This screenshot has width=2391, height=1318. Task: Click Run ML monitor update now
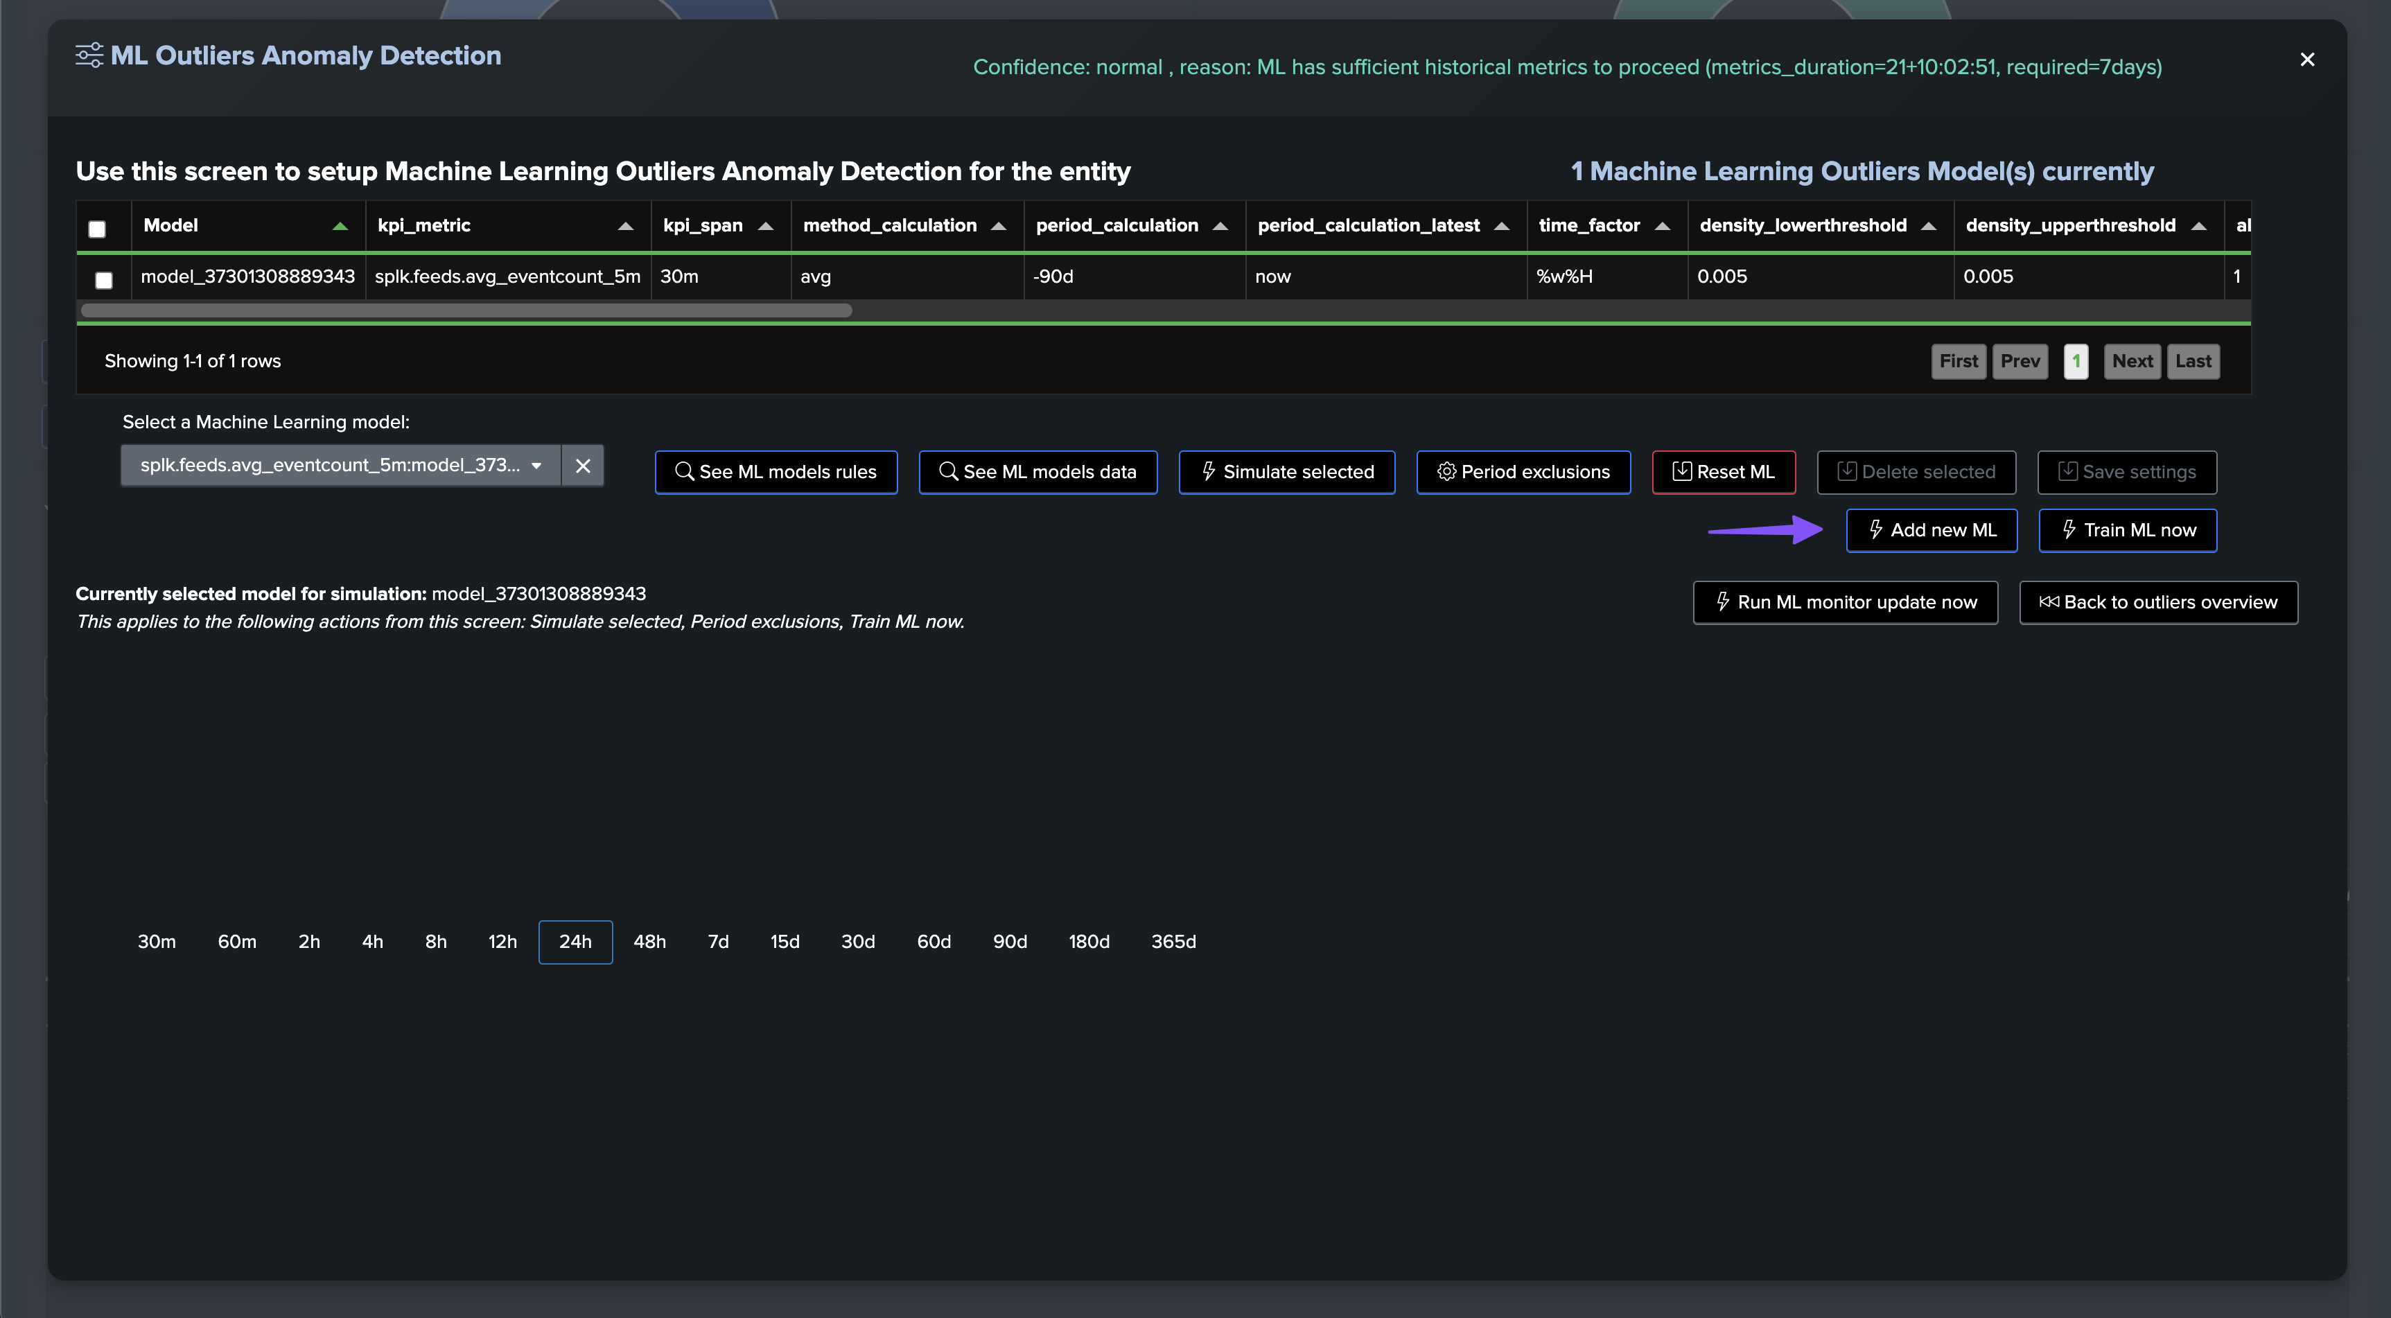[x=1845, y=602]
